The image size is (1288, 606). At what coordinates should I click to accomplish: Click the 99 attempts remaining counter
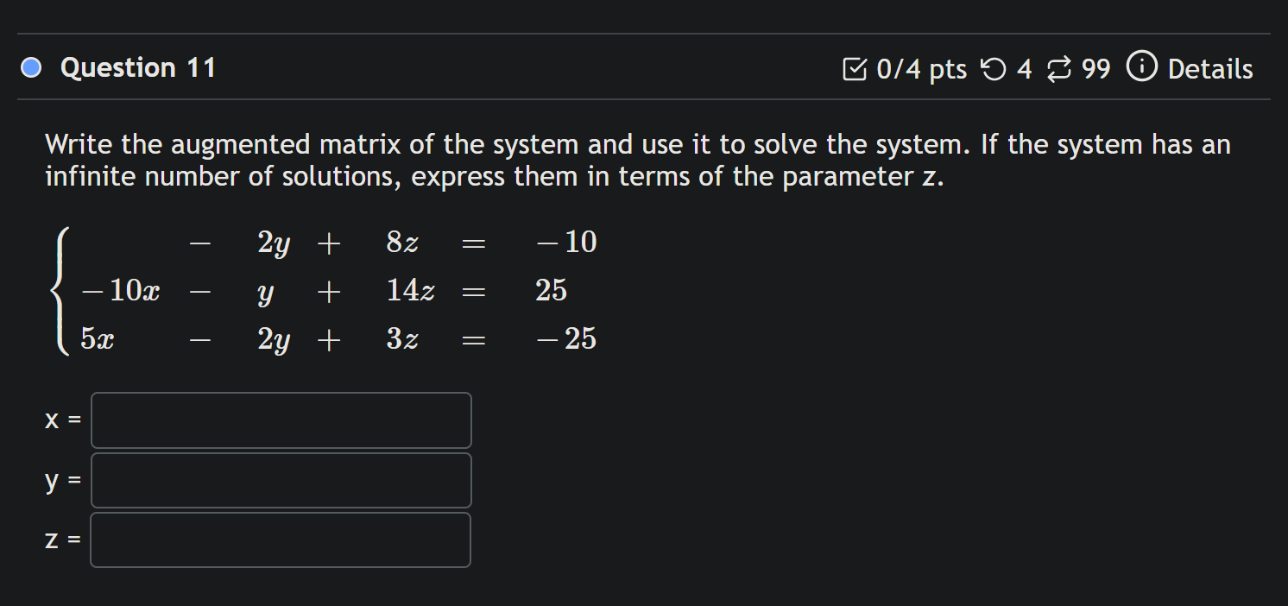1093,69
